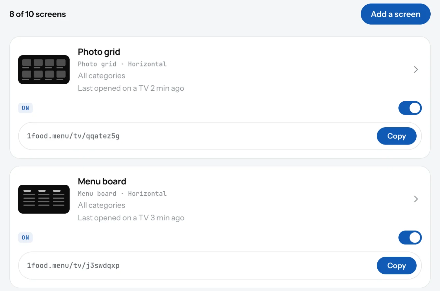Copy the 1food.menu/tv/j3swdqxp link
Screen dimensions: 440x291
point(396,266)
